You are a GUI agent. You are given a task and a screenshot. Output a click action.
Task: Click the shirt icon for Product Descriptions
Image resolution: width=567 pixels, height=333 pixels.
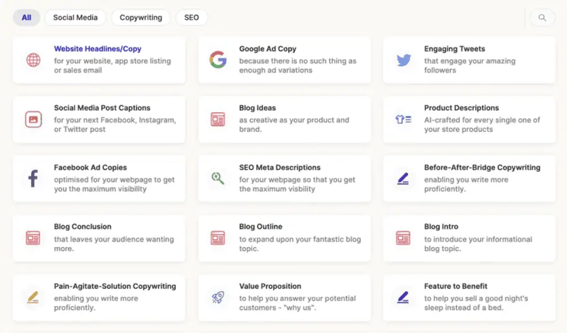[x=403, y=119]
